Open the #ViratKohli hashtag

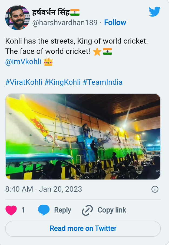pyautogui.click(x=24, y=82)
